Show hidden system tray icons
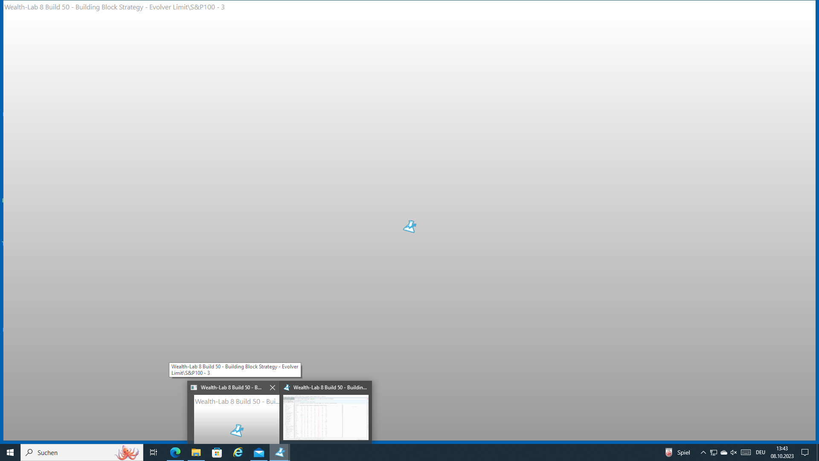 point(703,452)
